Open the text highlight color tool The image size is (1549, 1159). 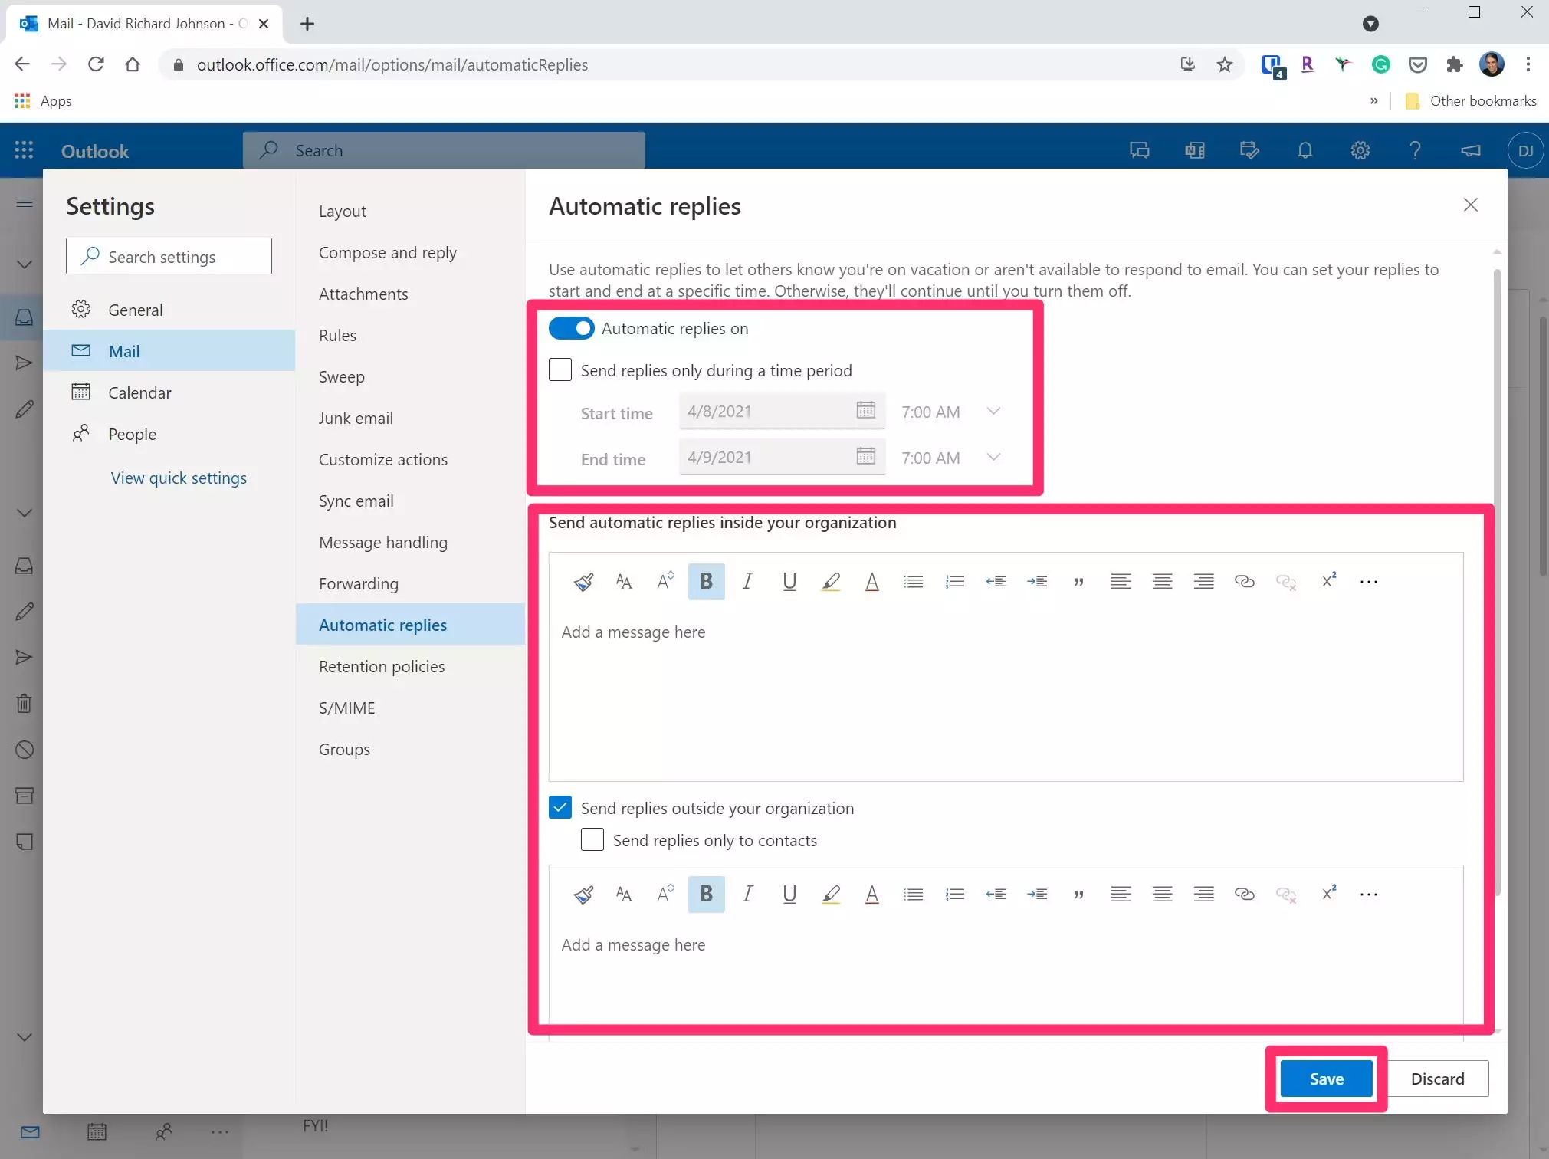click(x=831, y=581)
